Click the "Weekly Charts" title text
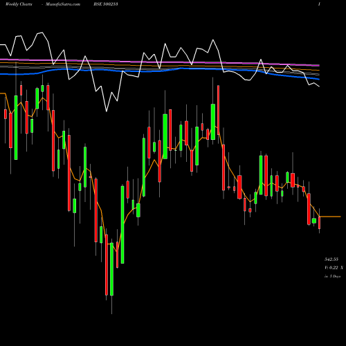 point(19,4)
